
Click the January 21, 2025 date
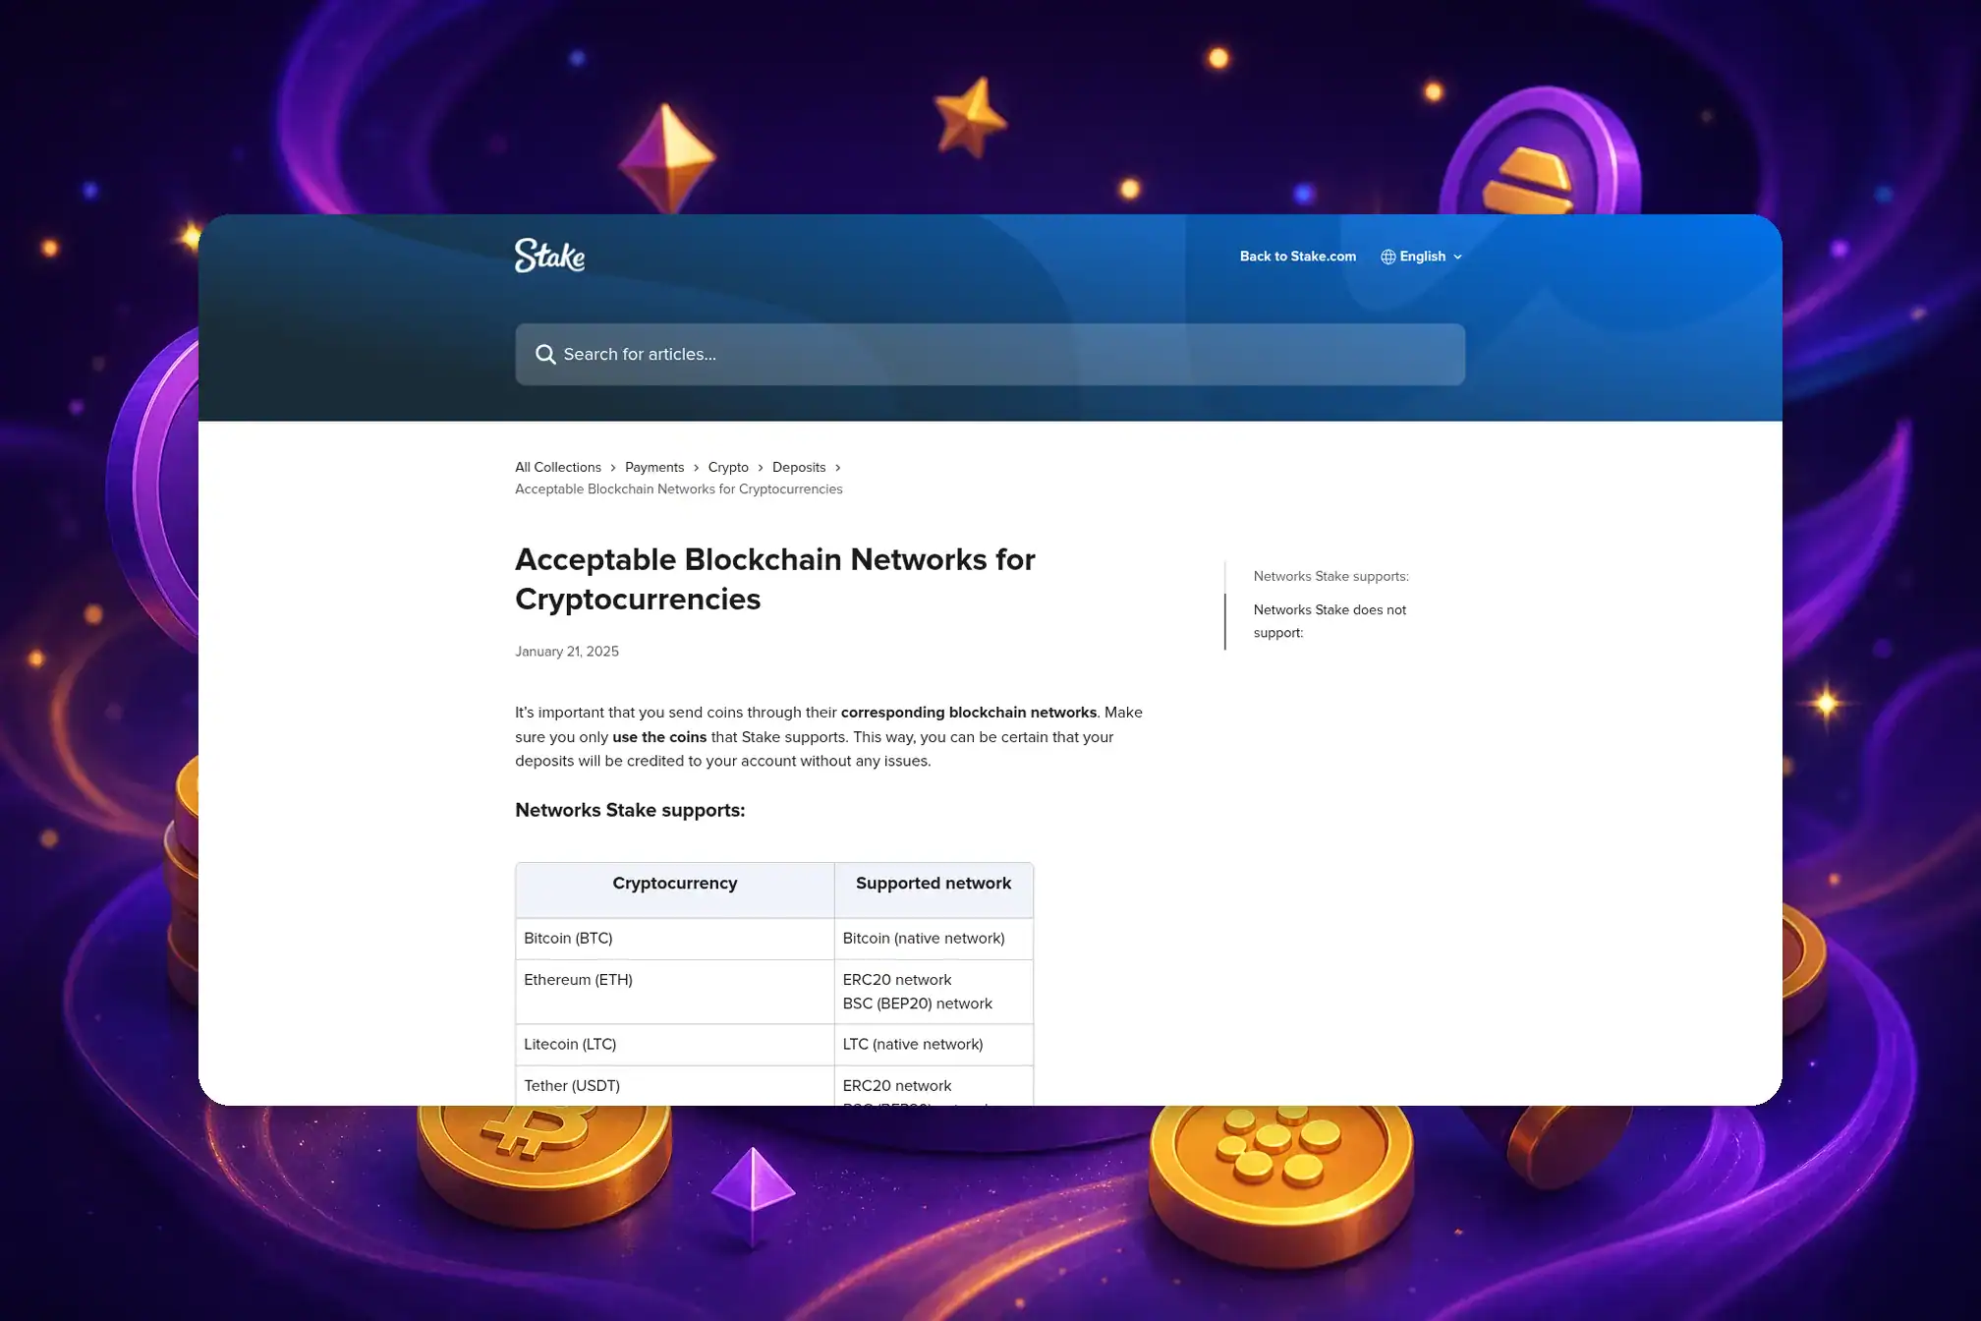[x=567, y=652]
